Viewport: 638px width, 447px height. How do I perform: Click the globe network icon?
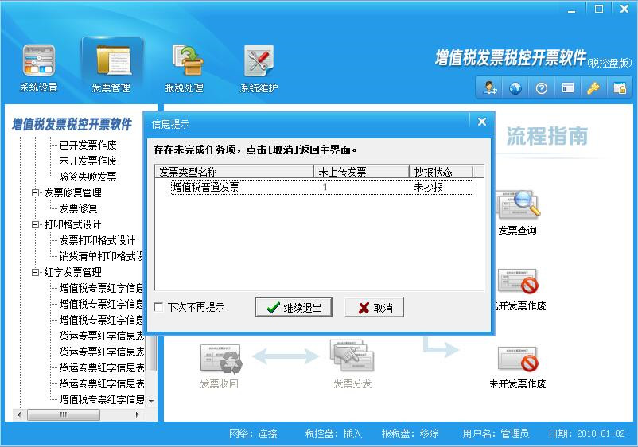pos(515,88)
